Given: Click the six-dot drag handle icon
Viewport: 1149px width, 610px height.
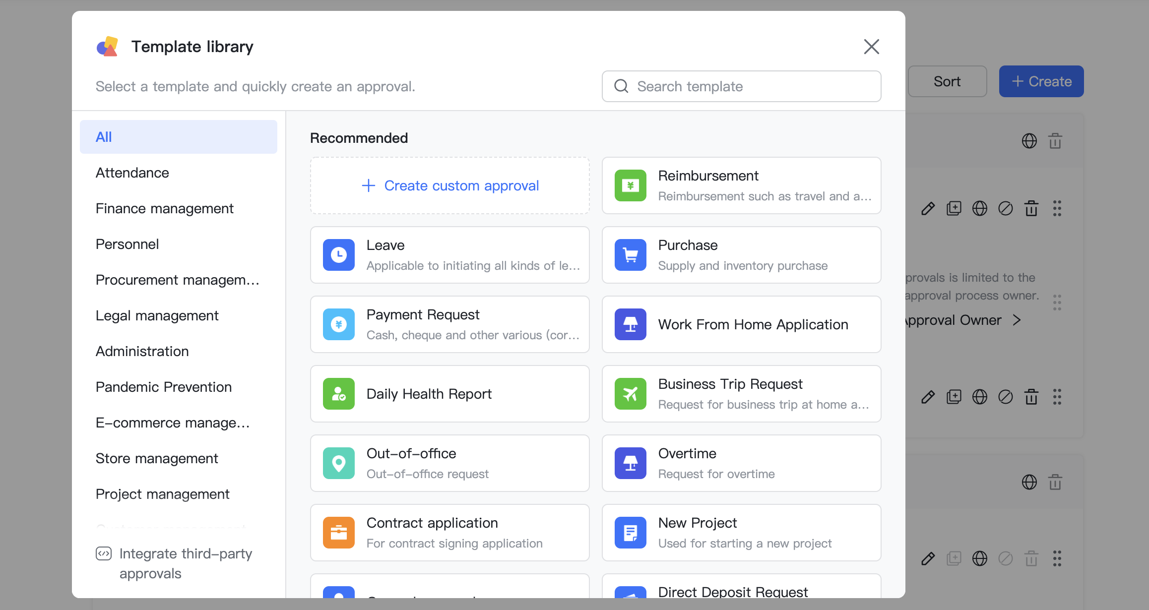Looking at the screenshot, I should pos(1057,209).
